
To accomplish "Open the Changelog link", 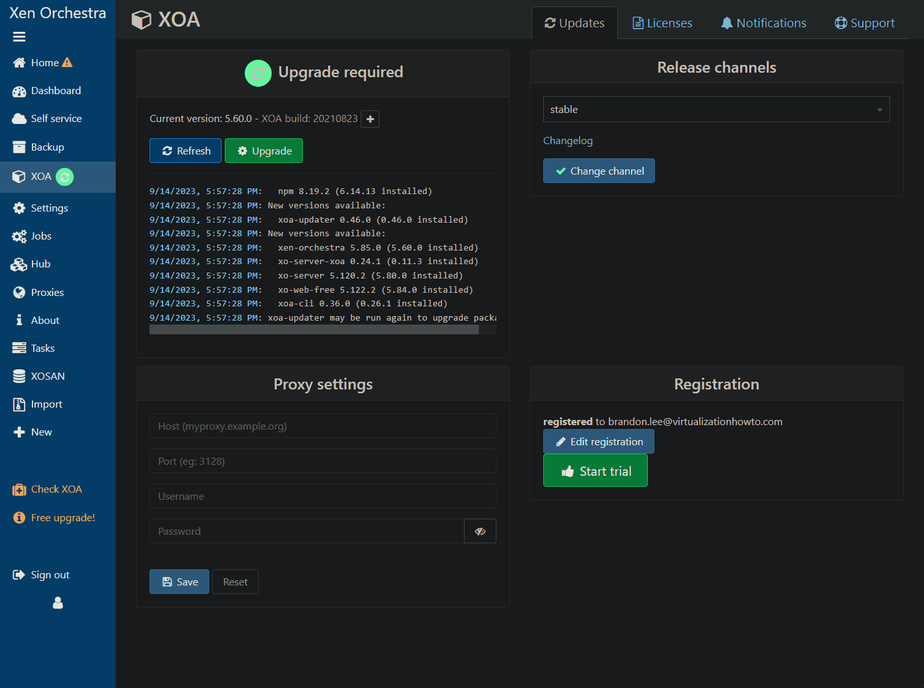I will (568, 141).
